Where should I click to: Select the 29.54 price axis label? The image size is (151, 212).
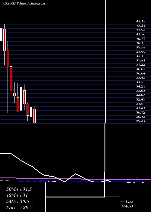click(x=141, y=121)
